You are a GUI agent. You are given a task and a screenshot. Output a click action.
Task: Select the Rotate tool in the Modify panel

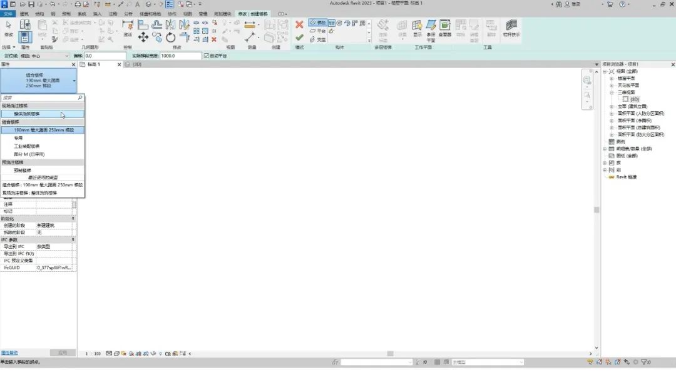point(171,37)
